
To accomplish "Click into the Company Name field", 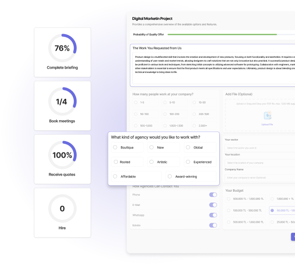I will [260, 177].
